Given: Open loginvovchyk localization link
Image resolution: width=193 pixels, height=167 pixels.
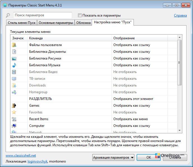Looking at the screenshot, I should tap(37, 161).
